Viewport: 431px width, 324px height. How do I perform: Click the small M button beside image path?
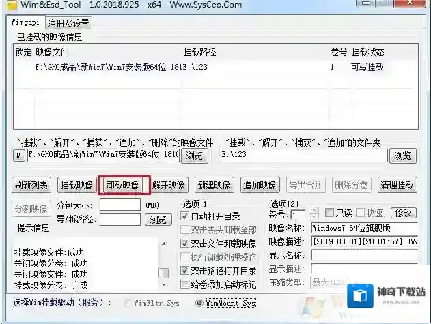(19, 156)
